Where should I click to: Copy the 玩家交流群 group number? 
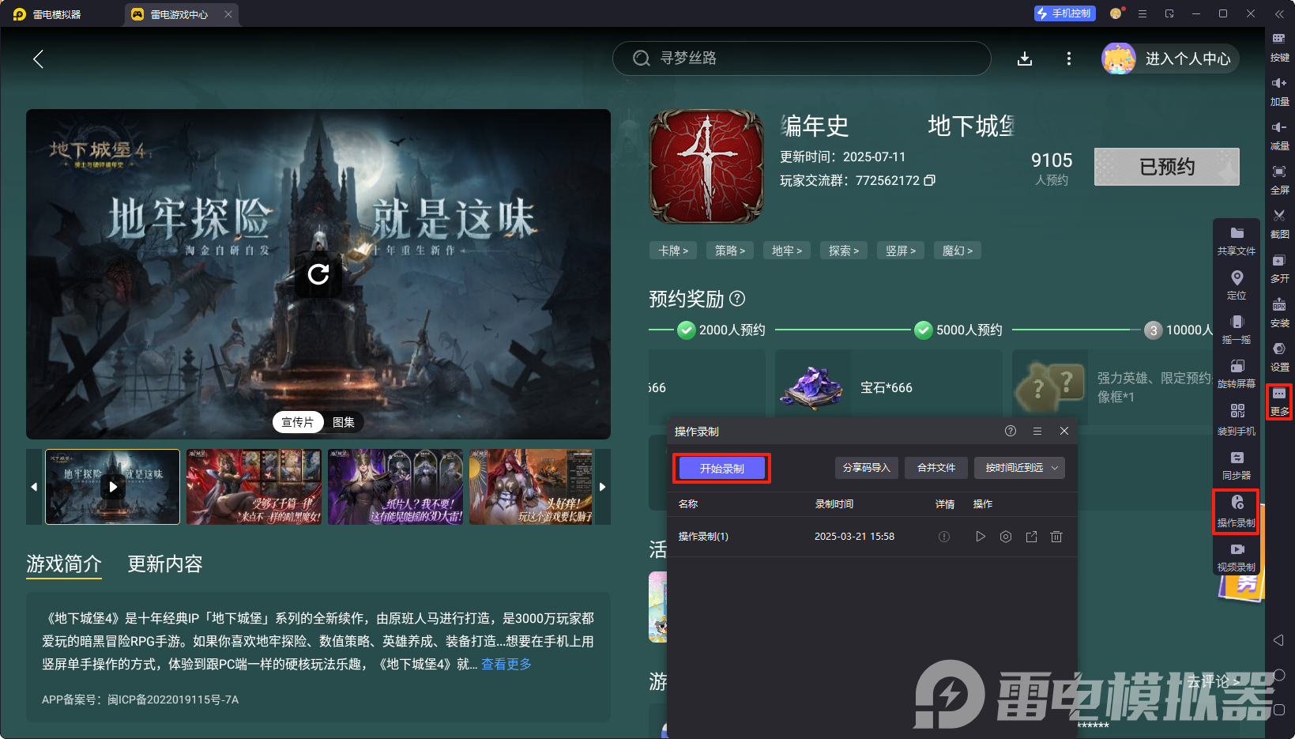click(930, 180)
